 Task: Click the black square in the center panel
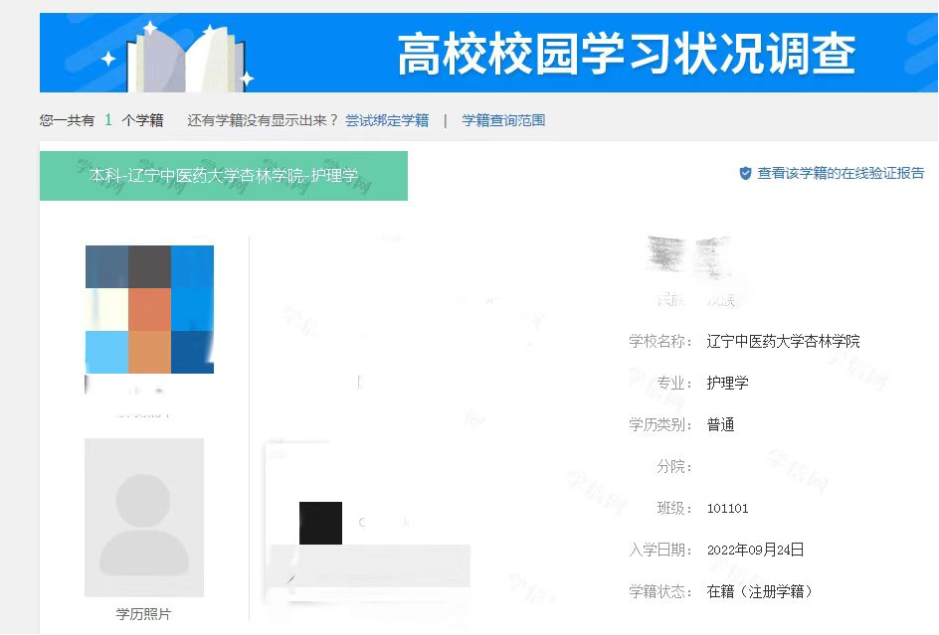(x=320, y=523)
